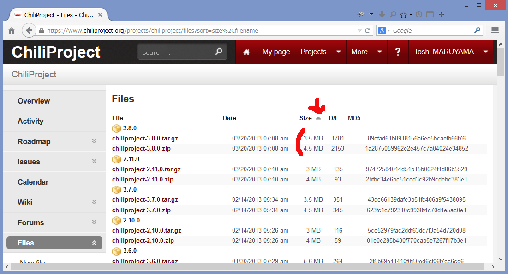
Task: Open the bookmarks star dropdown arrow
Action: [411, 15]
